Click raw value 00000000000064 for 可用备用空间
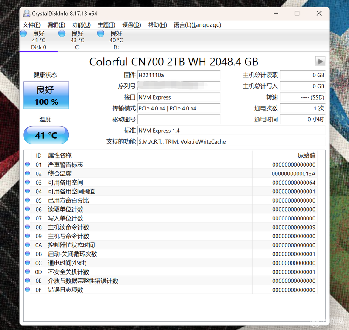349x330 pixels. pos(294,182)
